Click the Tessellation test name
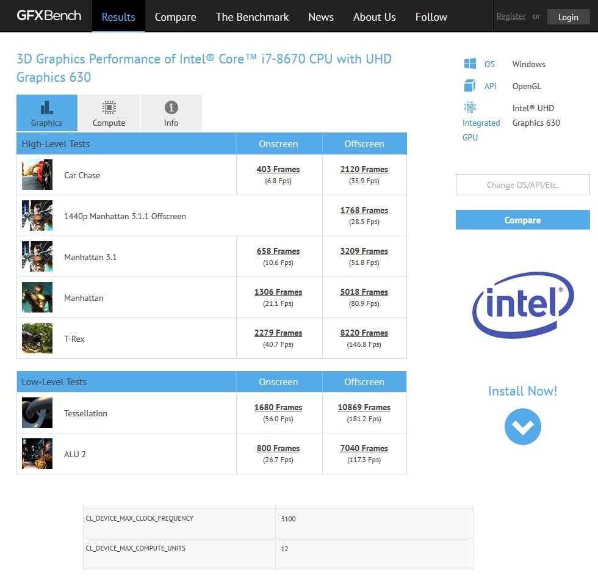This screenshot has height=586, width=598. coord(86,413)
